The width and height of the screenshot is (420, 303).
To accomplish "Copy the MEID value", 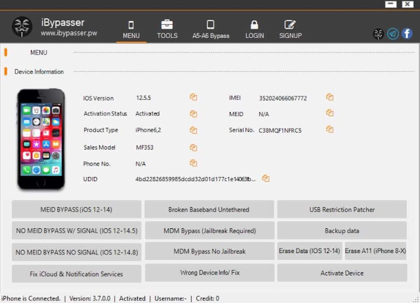I will [x=329, y=113].
